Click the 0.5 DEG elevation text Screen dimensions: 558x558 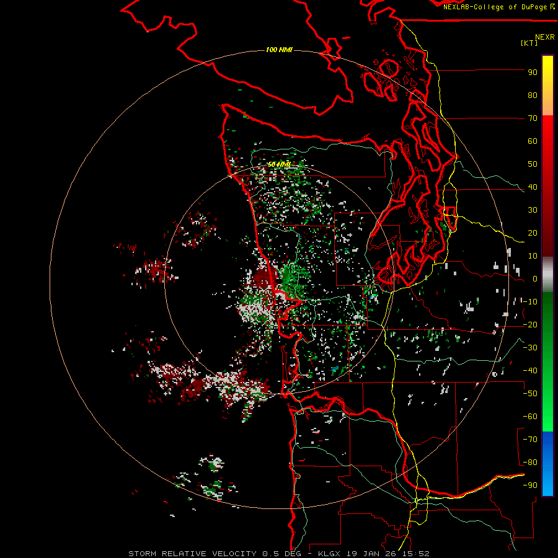tap(282, 554)
